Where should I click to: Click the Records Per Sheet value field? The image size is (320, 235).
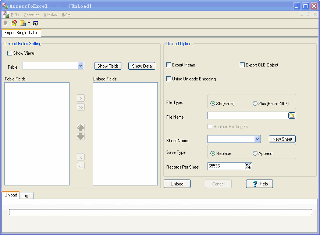226,166
